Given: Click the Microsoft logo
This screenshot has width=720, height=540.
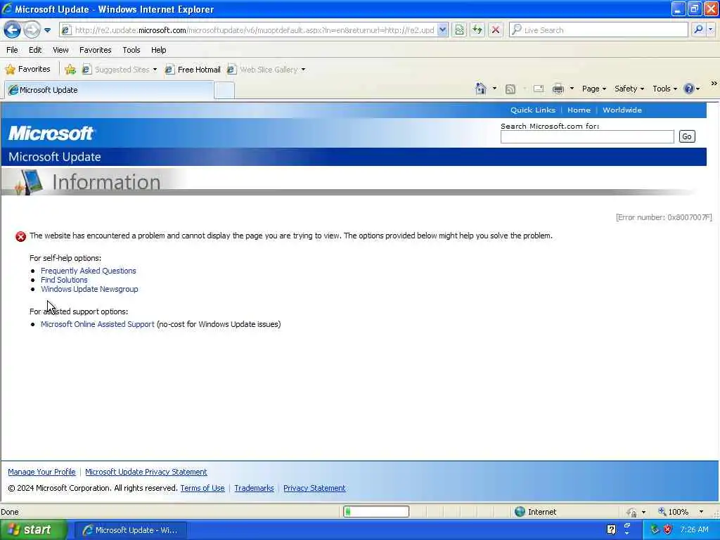Looking at the screenshot, I should (51, 134).
